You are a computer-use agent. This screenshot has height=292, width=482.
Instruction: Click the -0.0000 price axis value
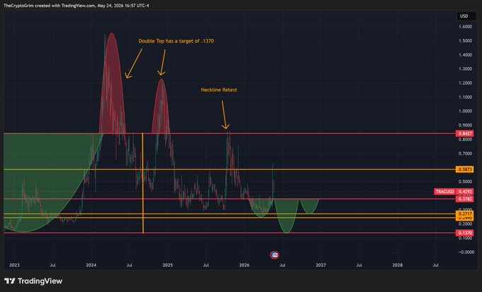(465, 252)
